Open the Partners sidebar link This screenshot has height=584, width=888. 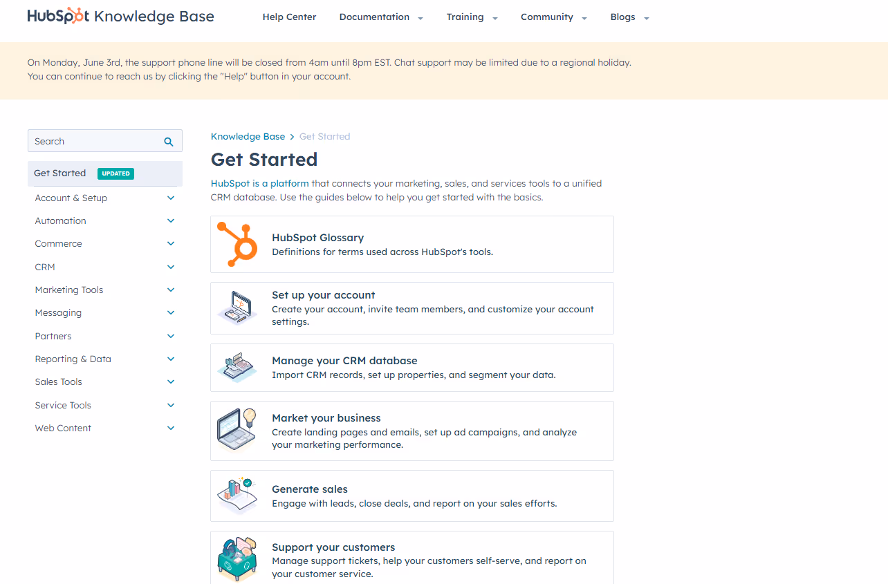pos(53,336)
